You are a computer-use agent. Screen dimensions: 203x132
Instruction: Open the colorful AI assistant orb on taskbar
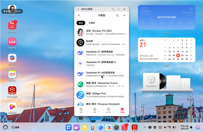[x=198, y=127]
